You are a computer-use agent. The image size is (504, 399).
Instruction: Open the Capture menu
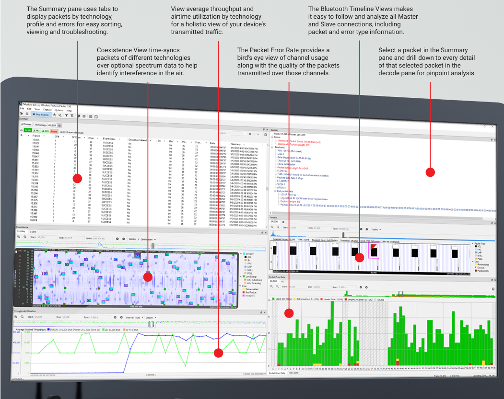coord(47,110)
